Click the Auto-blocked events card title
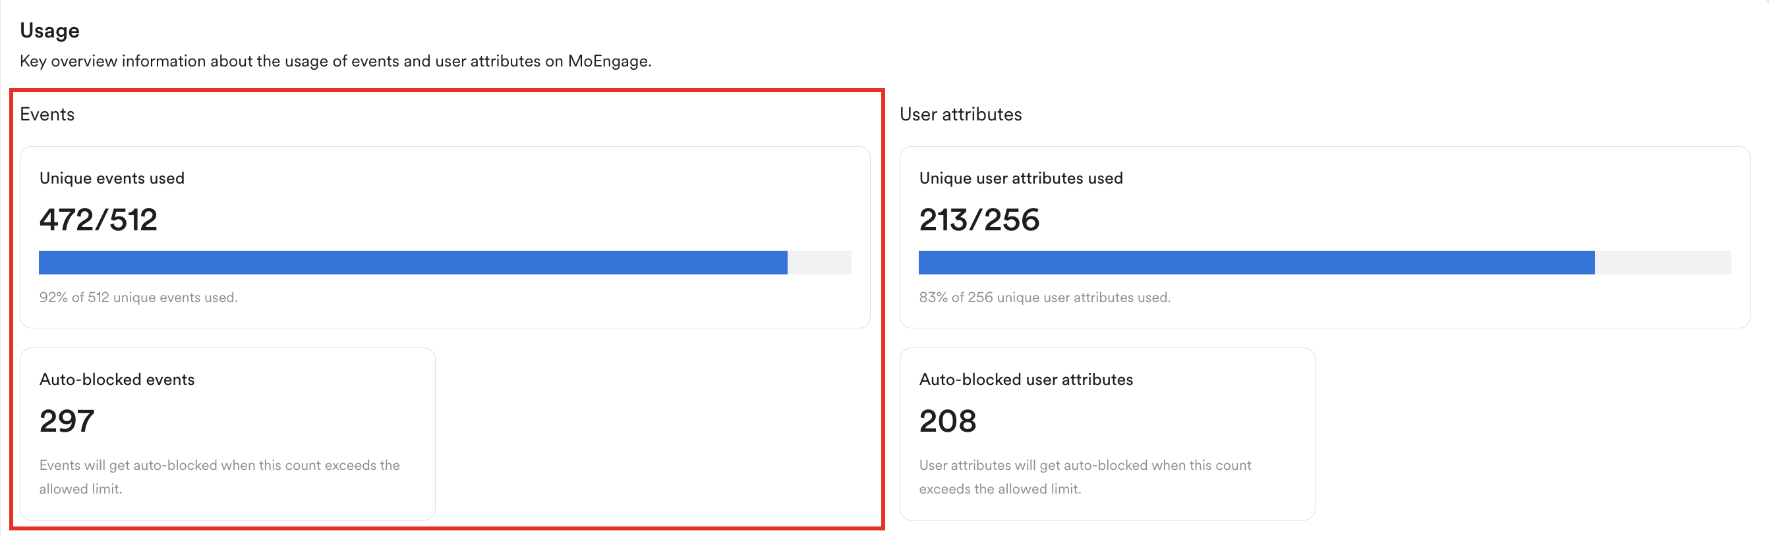The width and height of the screenshot is (1769, 537). click(117, 380)
